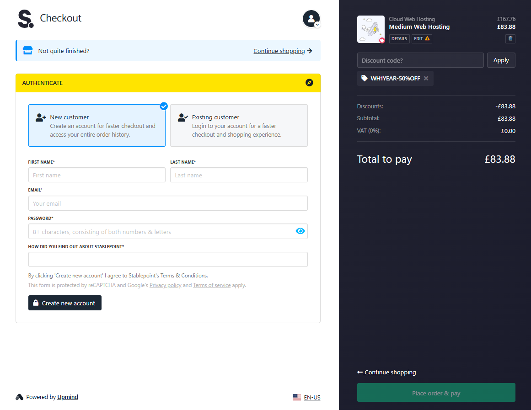The image size is (531, 410).
Task: Click the add-user icon beside New customer
Action: (41, 117)
